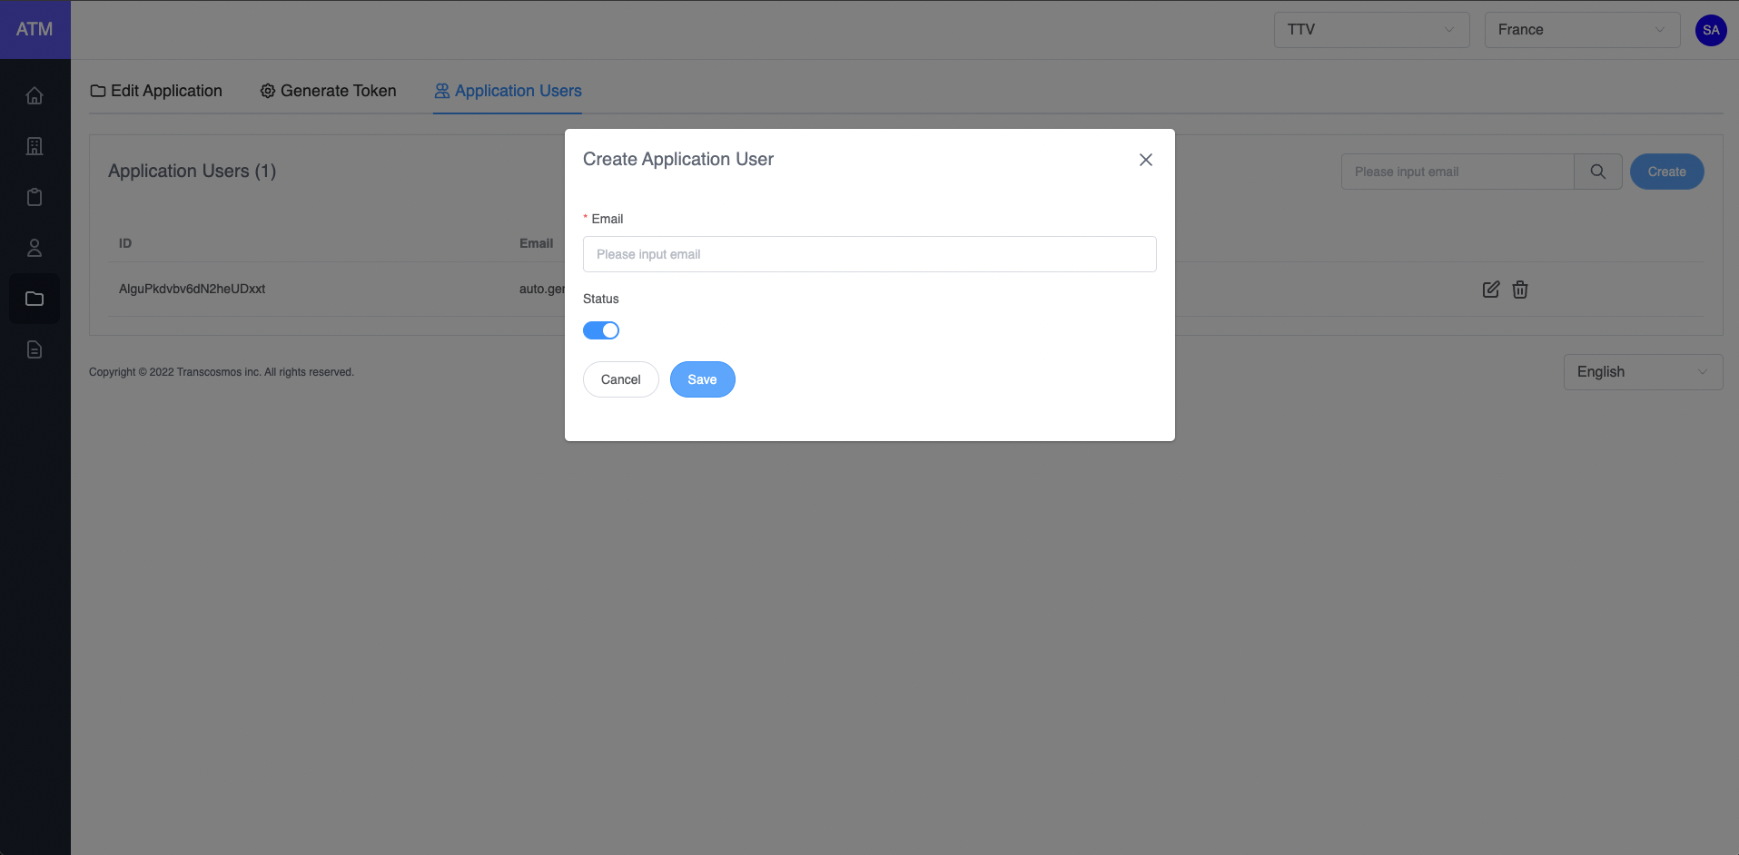Screen dimensions: 1739x855
Task: Expand the English language selector
Action: click(x=1642, y=372)
